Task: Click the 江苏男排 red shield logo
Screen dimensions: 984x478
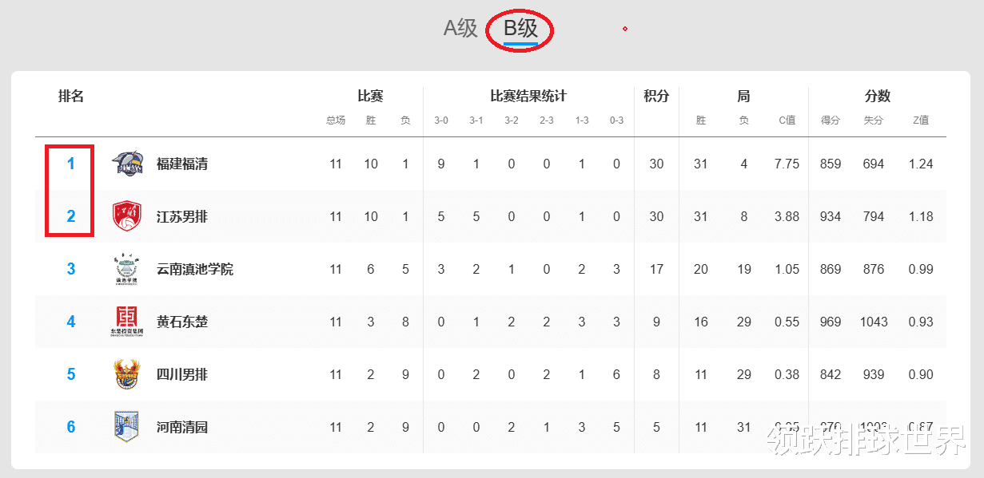Action: coord(127,216)
